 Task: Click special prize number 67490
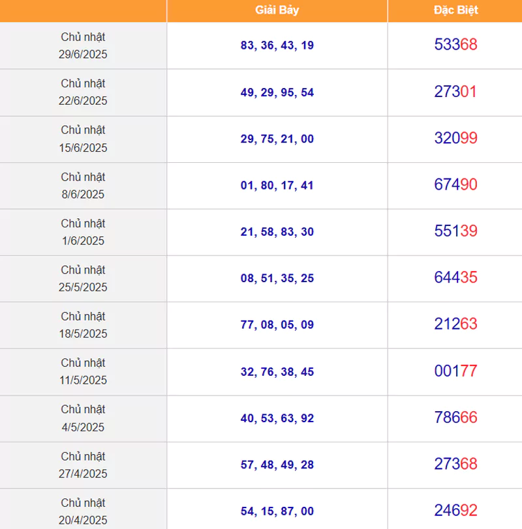pos(455,185)
